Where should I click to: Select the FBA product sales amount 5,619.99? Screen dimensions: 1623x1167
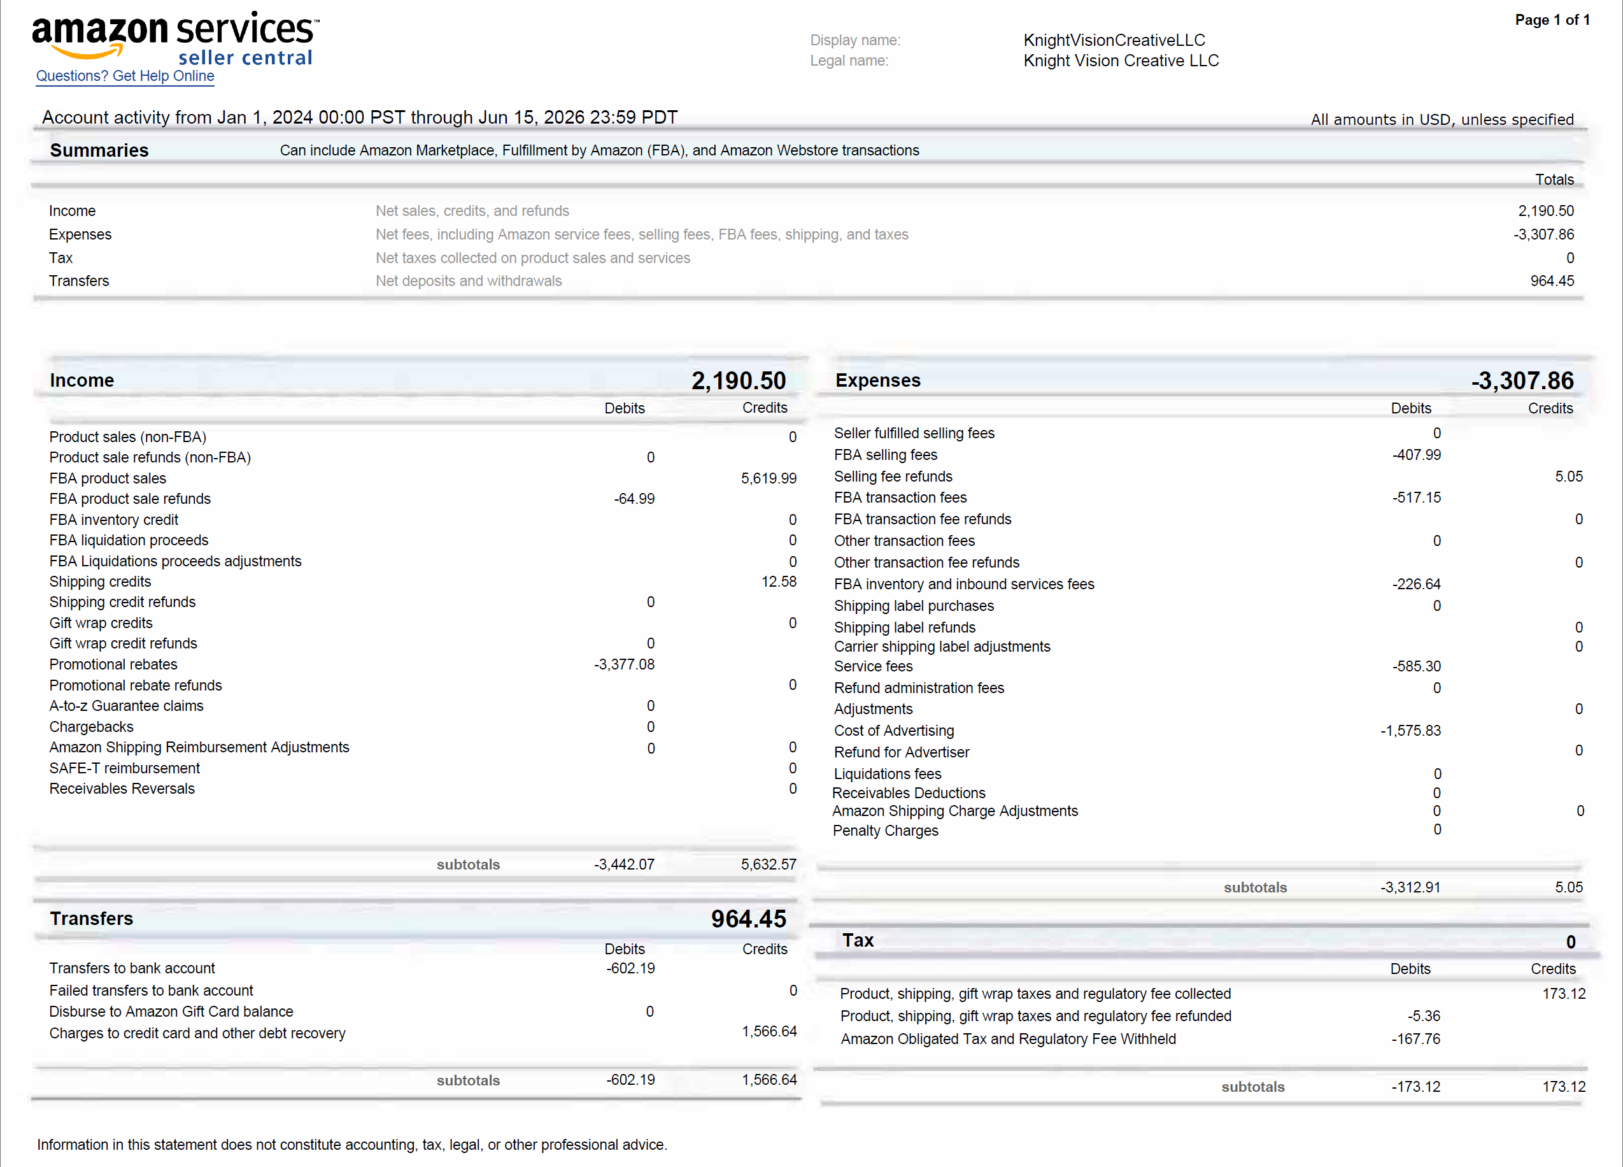[769, 478]
